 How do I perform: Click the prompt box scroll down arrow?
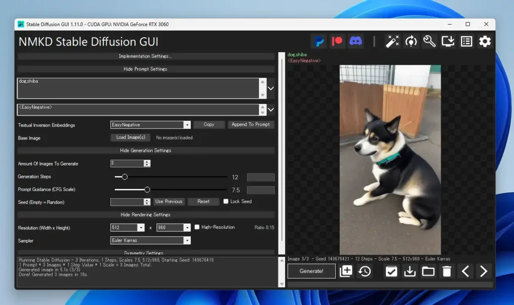point(263,95)
